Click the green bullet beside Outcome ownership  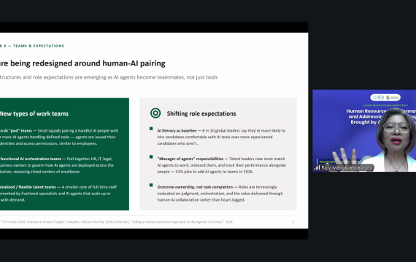click(151, 185)
